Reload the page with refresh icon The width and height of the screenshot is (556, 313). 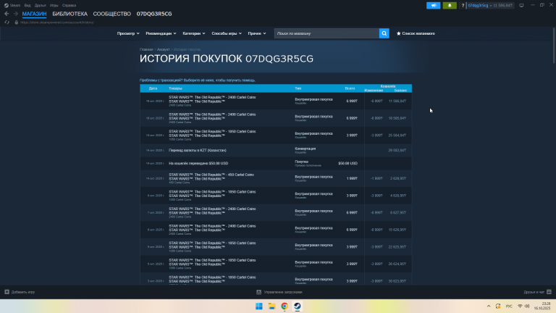point(7,22)
